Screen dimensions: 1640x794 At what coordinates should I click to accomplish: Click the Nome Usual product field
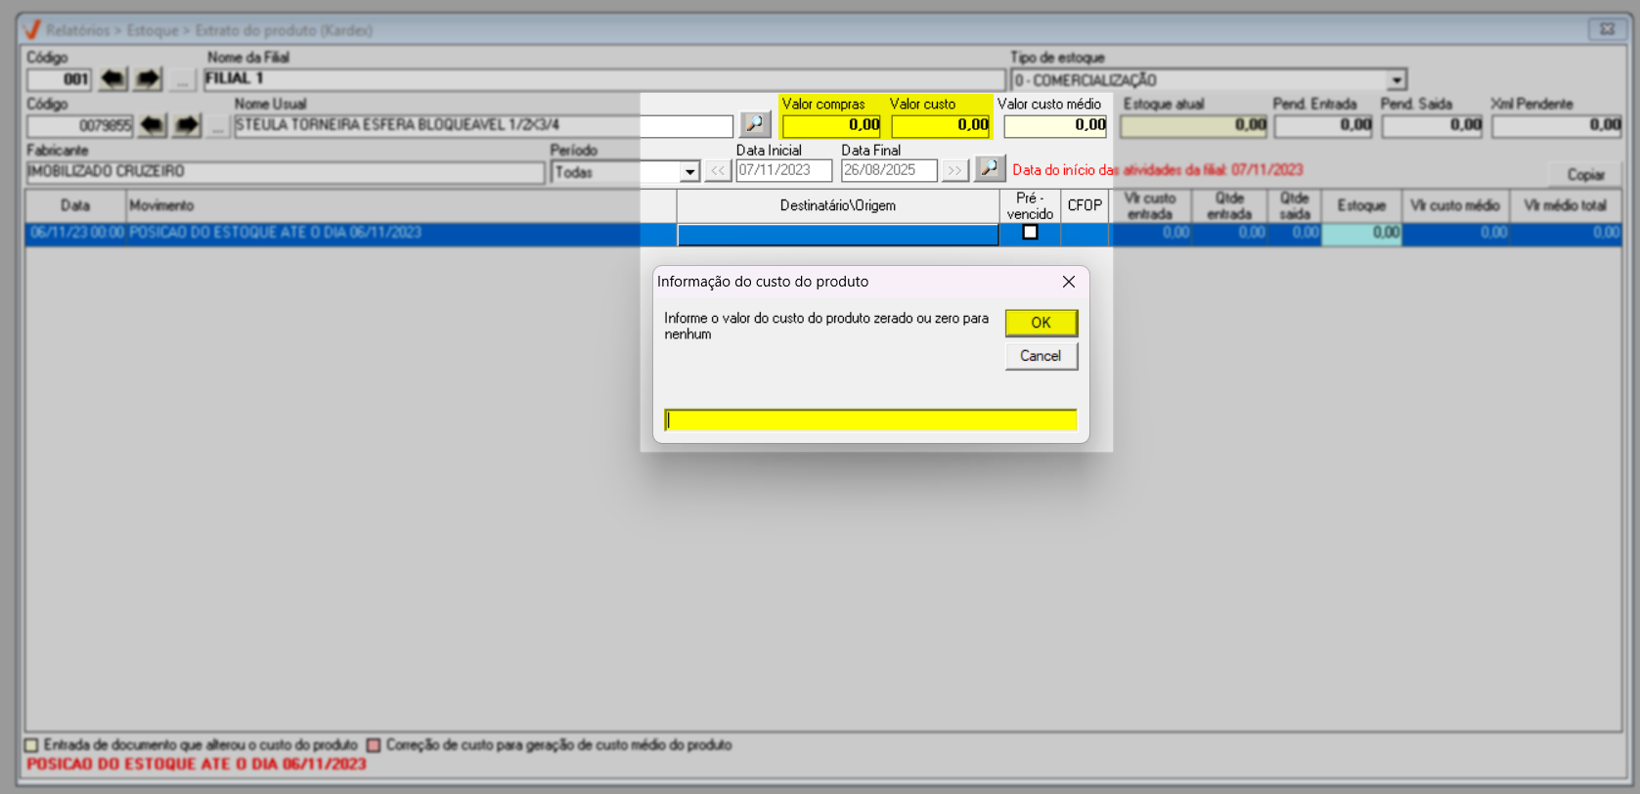click(x=483, y=125)
